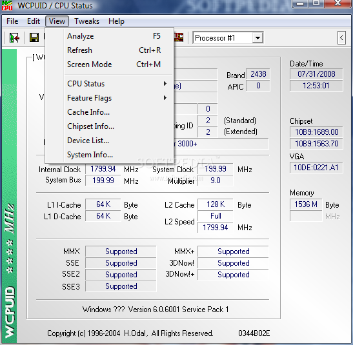Click the time field 12:53:01
Image resolution: width=353 pixels, height=345 pixels.
click(316, 86)
